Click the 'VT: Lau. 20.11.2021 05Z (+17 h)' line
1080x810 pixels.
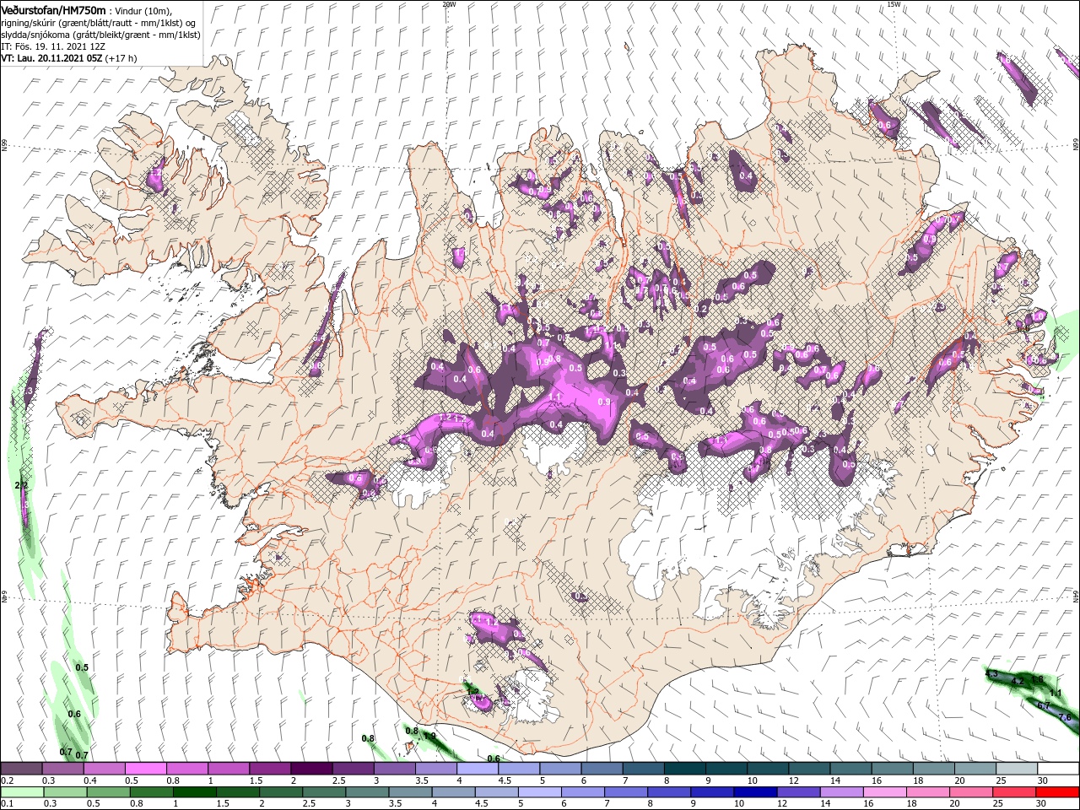click(69, 58)
